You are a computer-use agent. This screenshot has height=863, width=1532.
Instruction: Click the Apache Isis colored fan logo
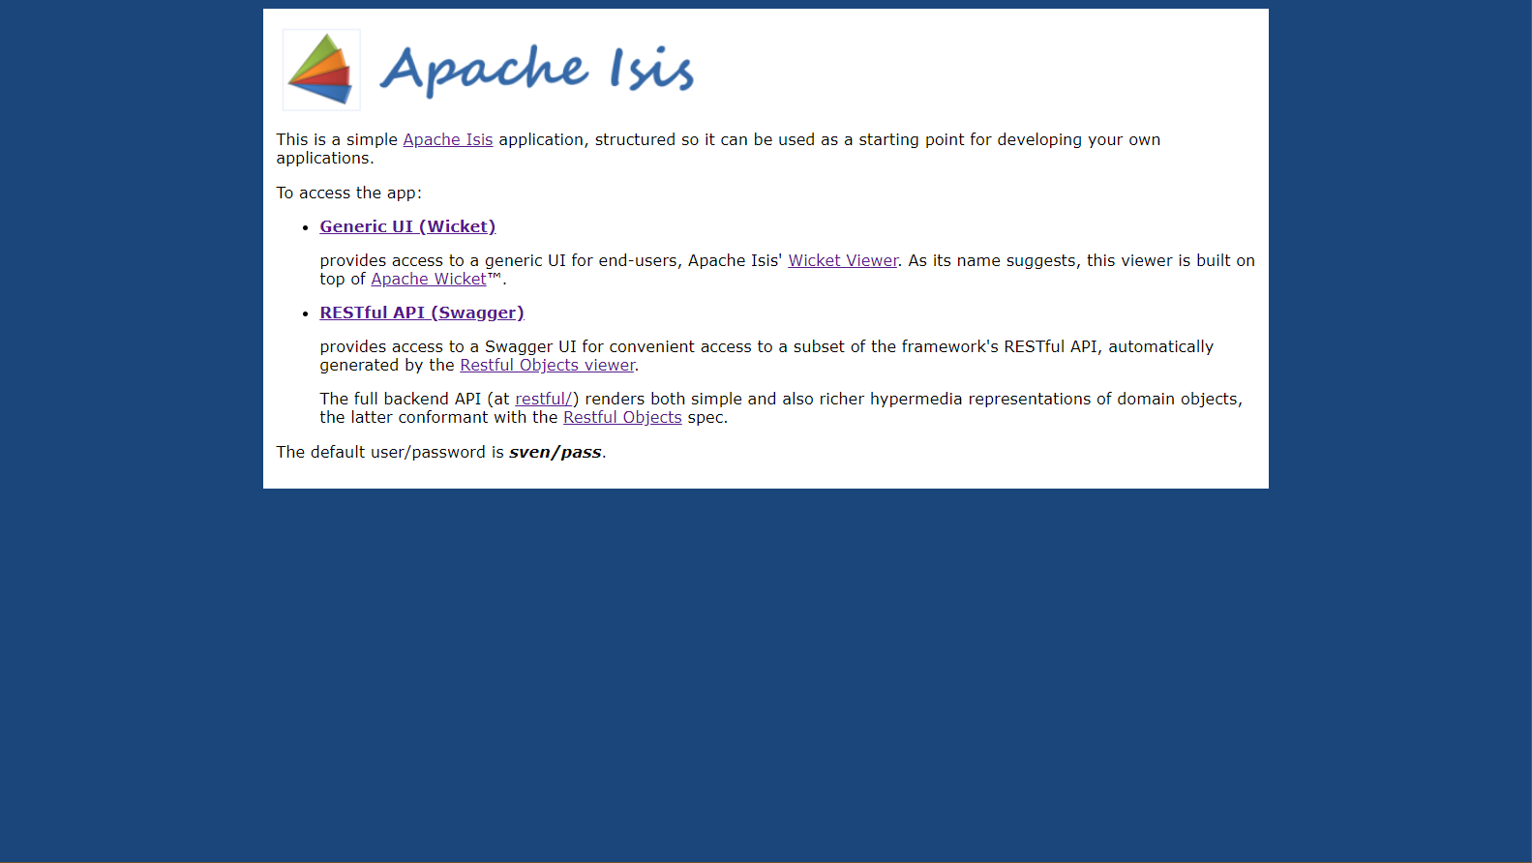point(321,70)
